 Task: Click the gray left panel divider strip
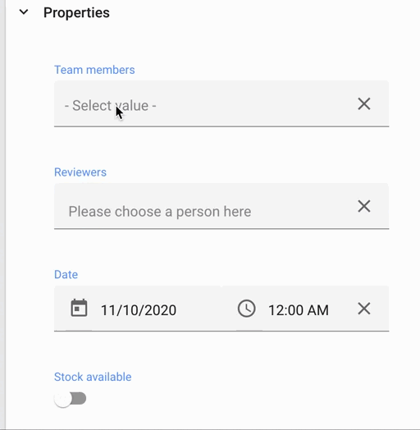pos(2,215)
